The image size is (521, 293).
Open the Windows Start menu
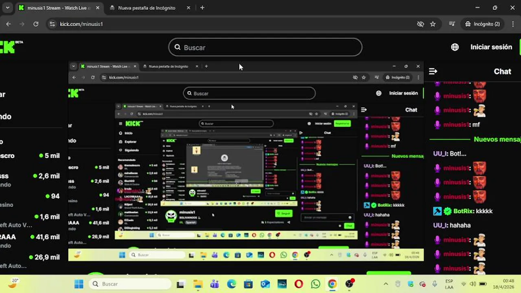pyautogui.click(x=79, y=284)
